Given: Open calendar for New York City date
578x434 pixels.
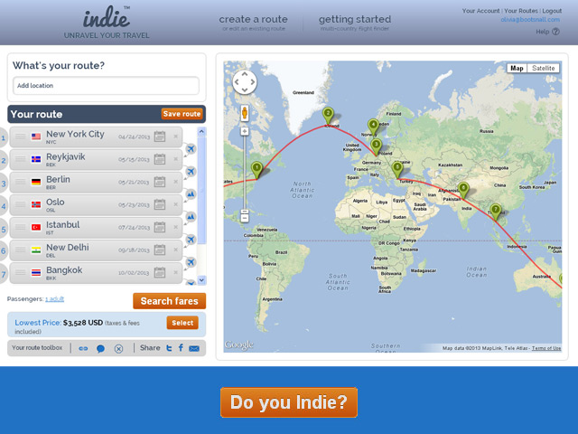Looking at the screenshot, I should pos(160,137).
